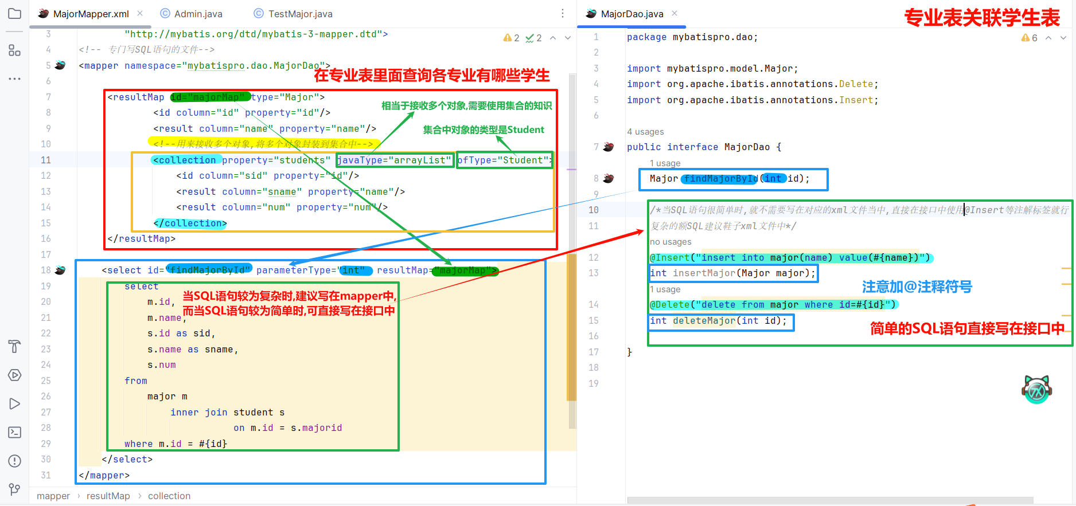The width and height of the screenshot is (1076, 506).
Task: Click the floating AI assistant cat icon
Action: [1036, 390]
